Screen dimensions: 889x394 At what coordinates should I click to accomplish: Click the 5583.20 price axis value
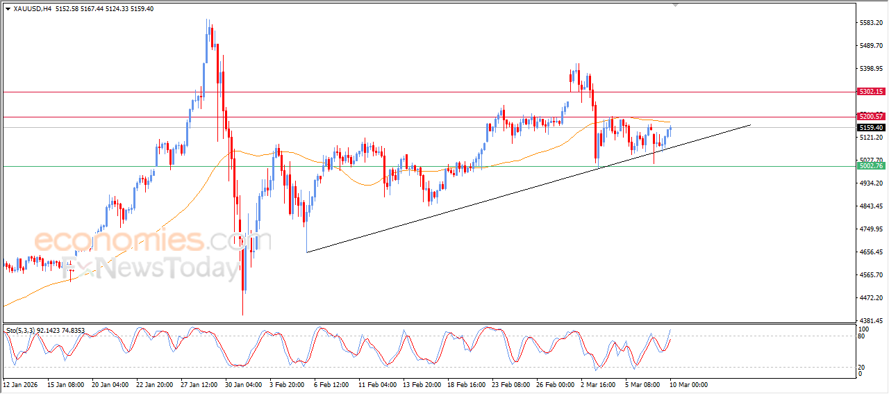[870, 23]
